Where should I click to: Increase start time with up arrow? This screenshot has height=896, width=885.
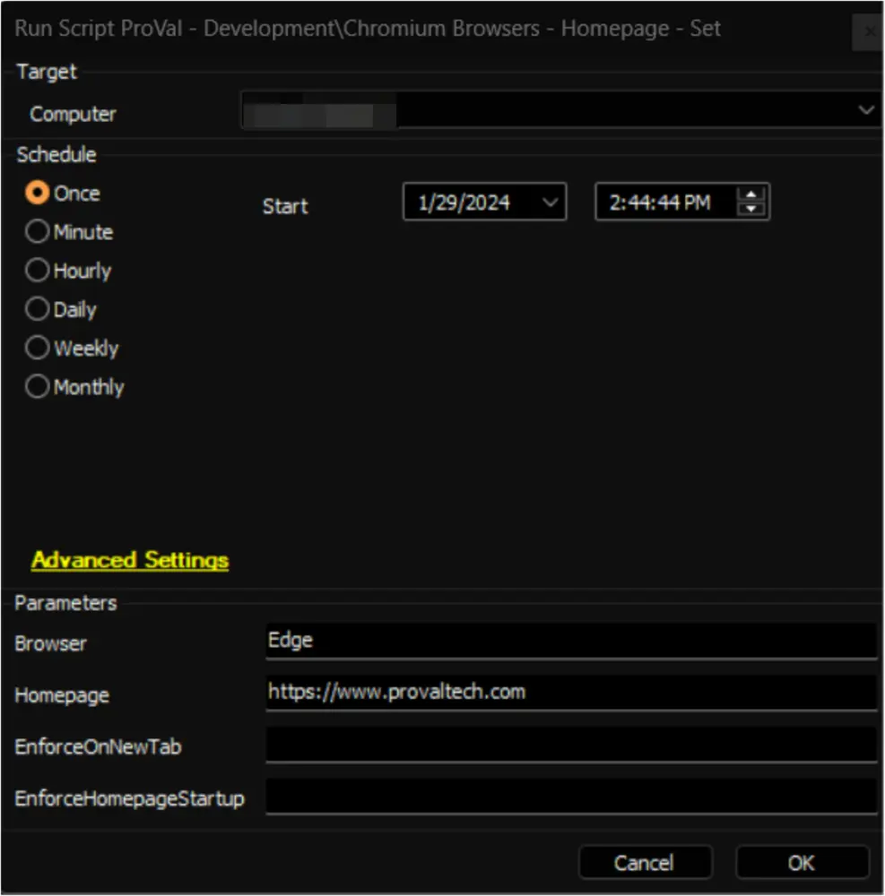(x=751, y=194)
